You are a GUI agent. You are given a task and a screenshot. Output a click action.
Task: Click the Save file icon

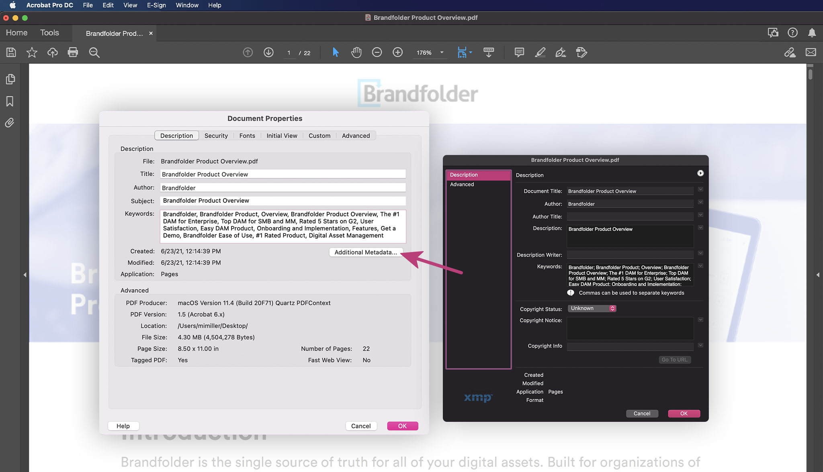[x=11, y=52]
